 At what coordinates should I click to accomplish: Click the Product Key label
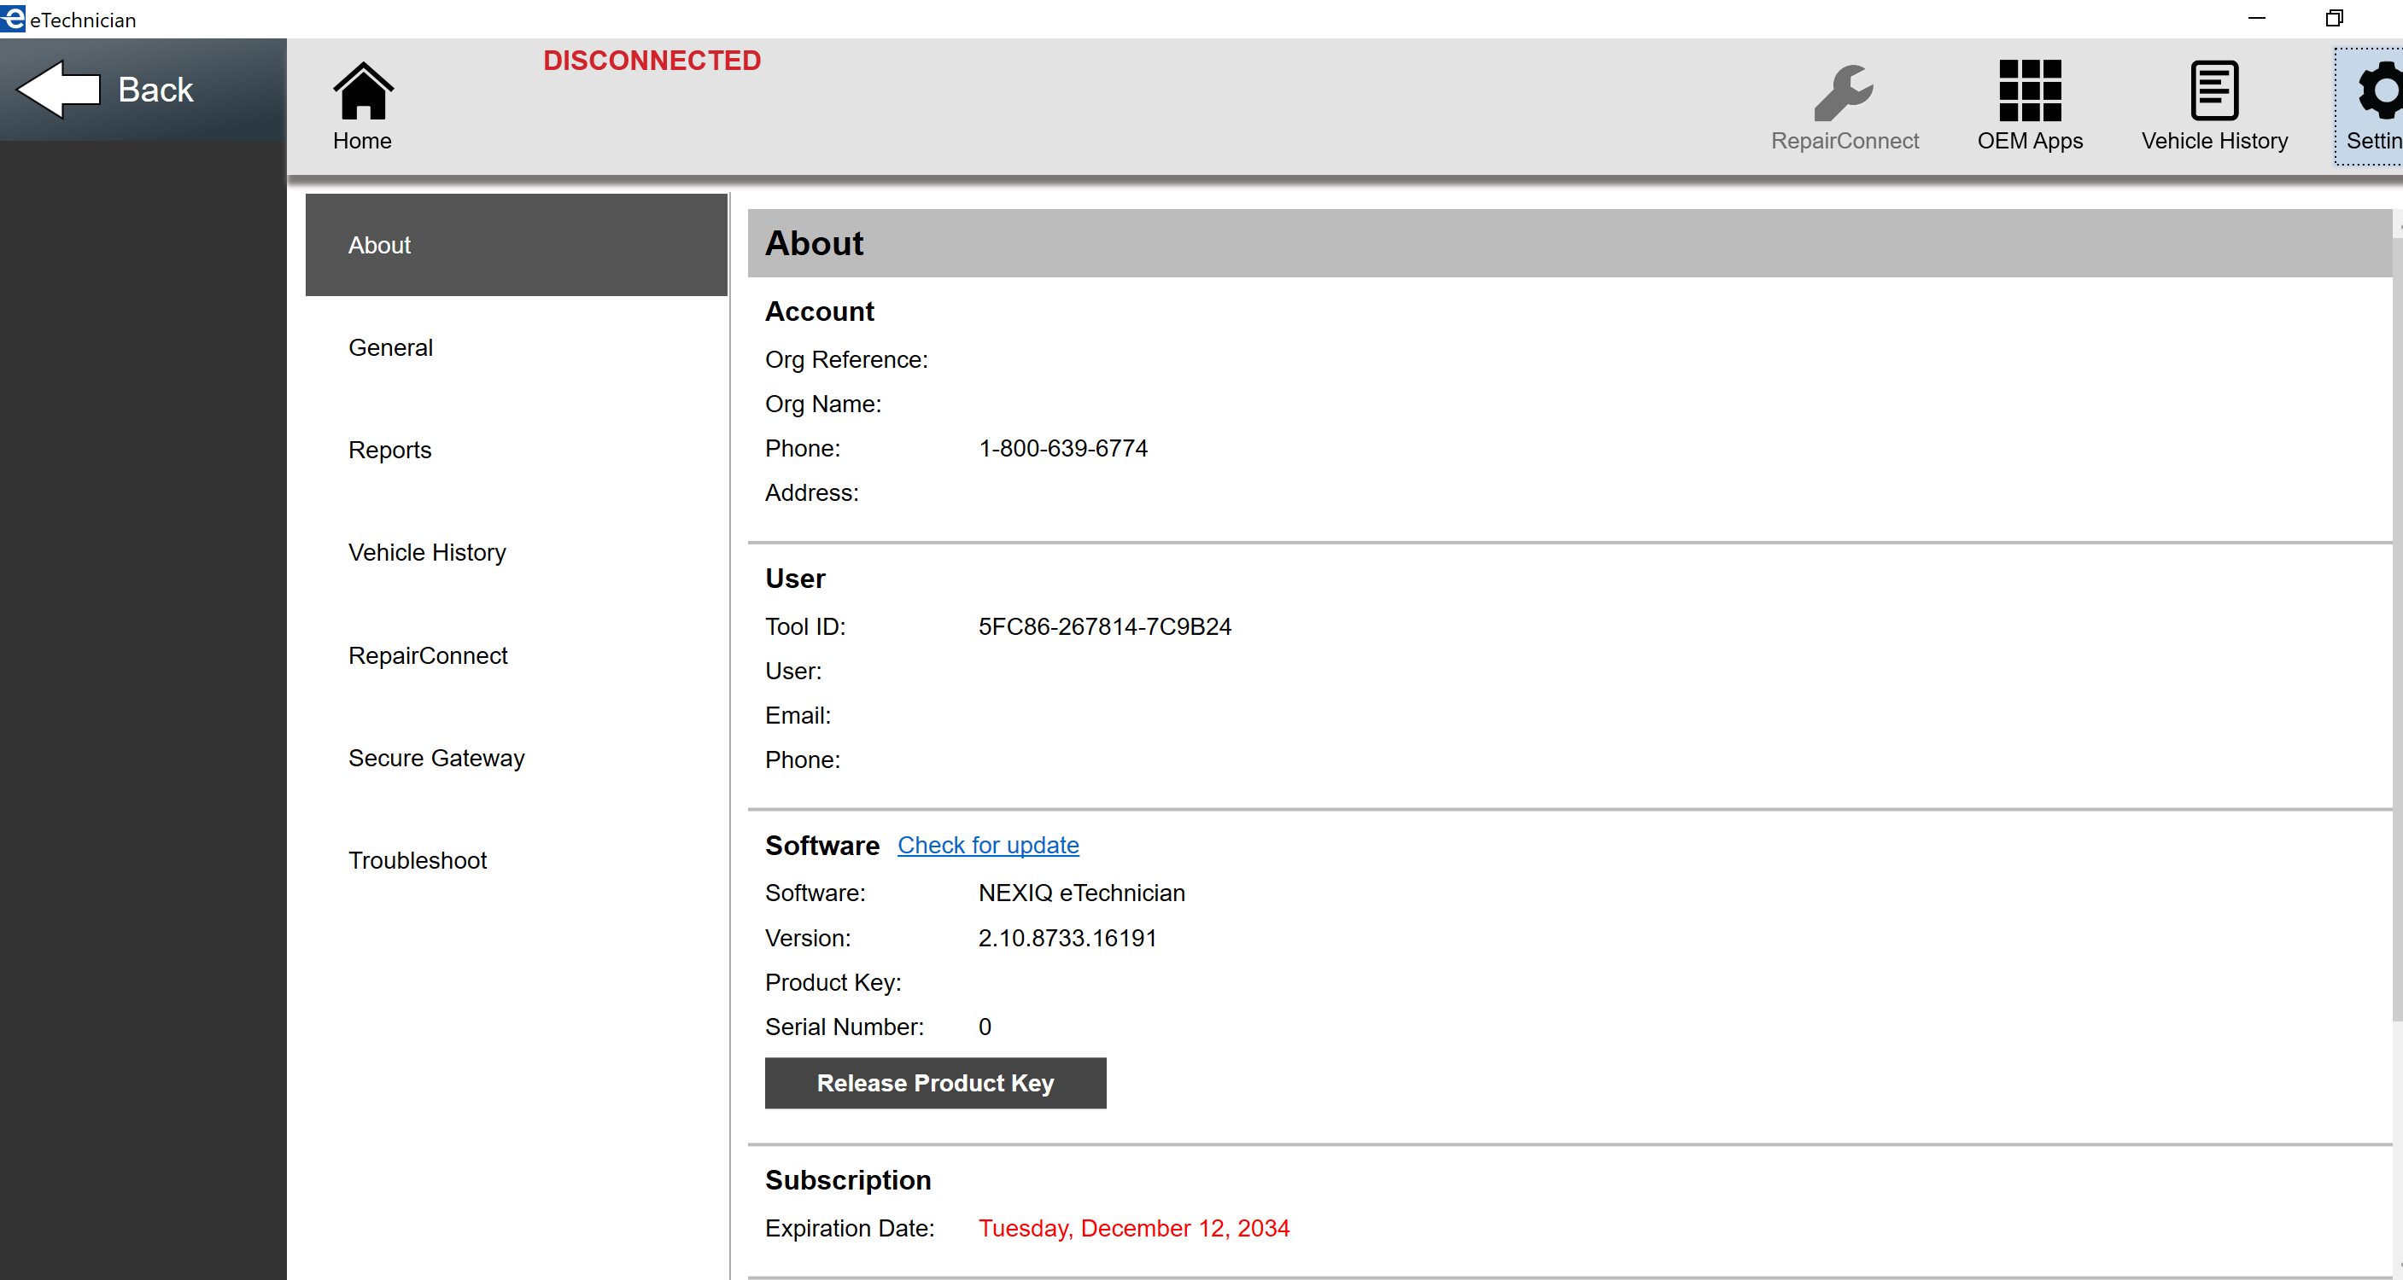point(833,982)
